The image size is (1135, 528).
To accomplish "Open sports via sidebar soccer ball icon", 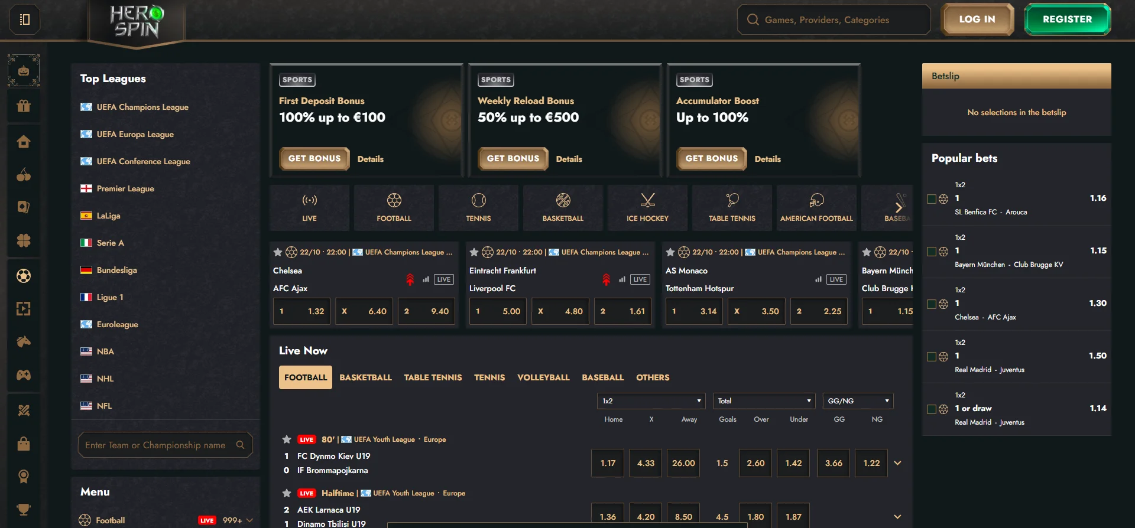I will (24, 276).
